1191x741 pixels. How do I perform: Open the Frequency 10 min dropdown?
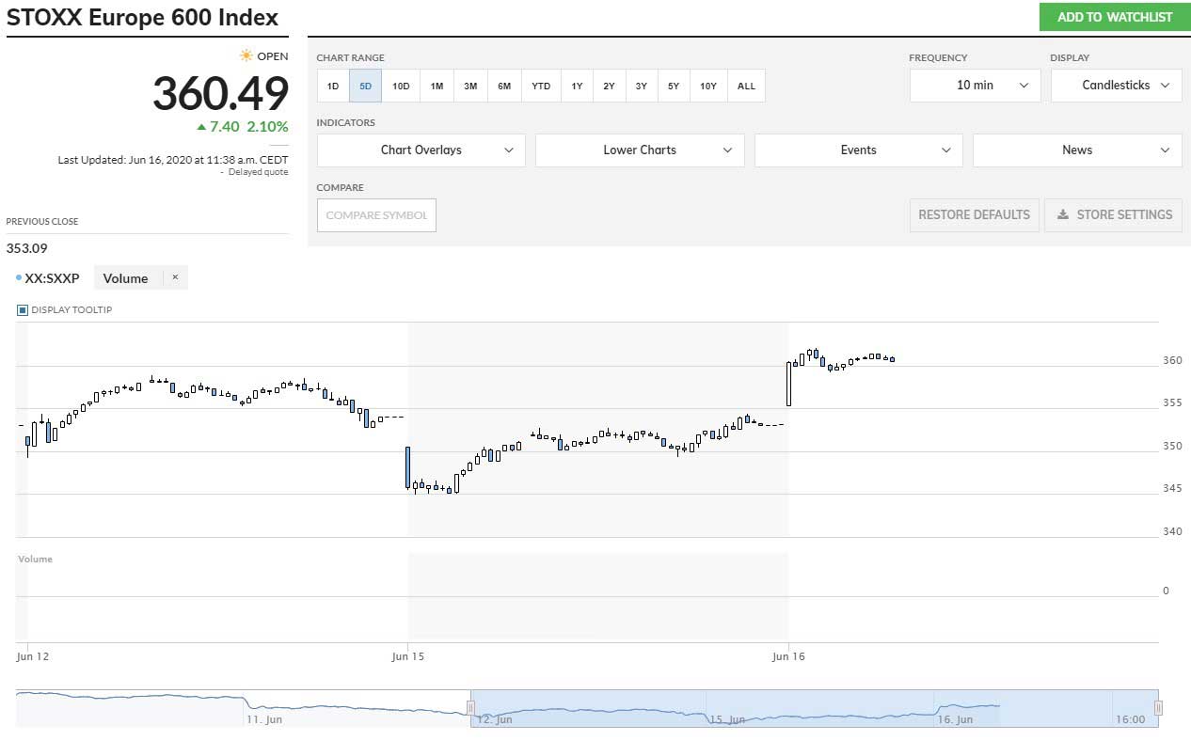[x=975, y=86]
